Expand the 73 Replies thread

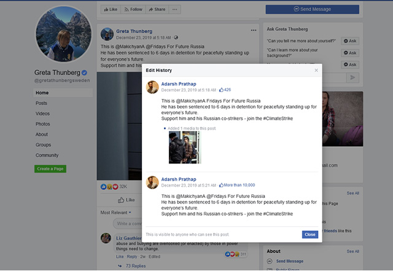[136, 266]
